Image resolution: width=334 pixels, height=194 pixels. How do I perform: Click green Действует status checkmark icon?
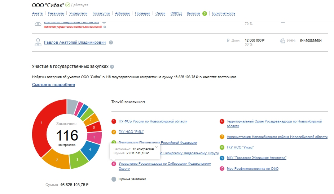67,5
